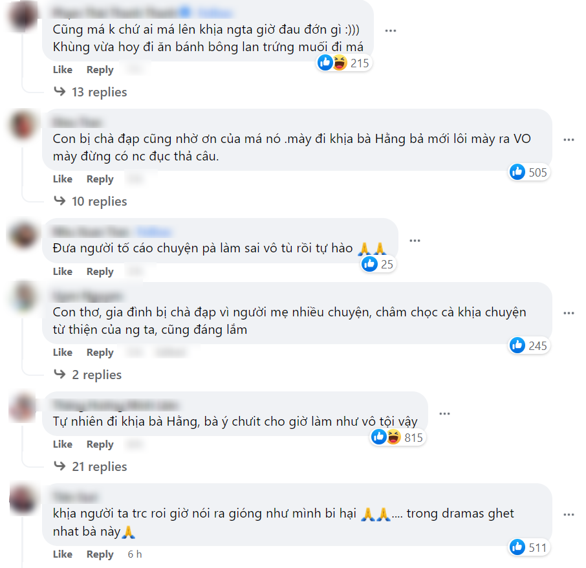Click the three-dot menu on the 245-reaction comment
Image resolution: width=586 pixels, height=568 pixels.
click(x=569, y=313)
